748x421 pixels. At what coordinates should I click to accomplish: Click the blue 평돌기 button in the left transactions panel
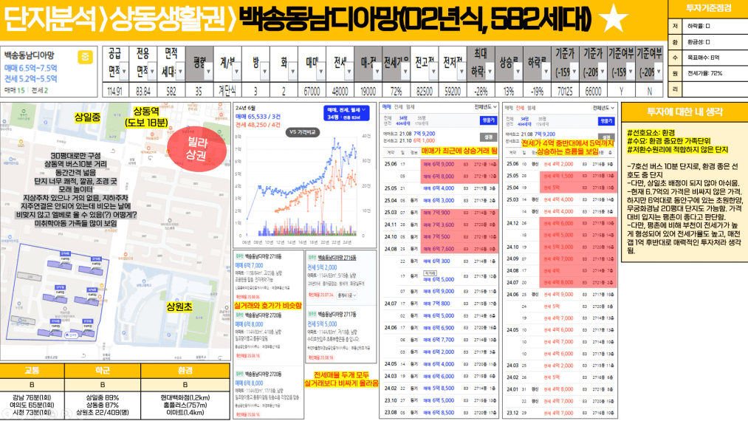click(x=489, y=120)
